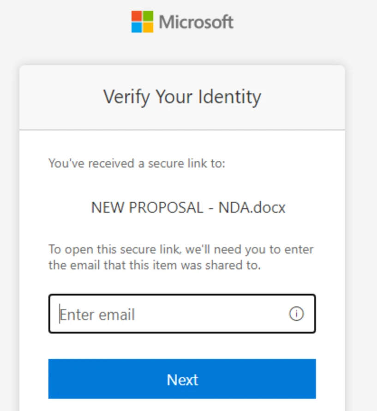Click the NEW PROPOSAL - NDA.docx filename
Image resolution: width=377 pixels, height=411 pixels.
(x=188, y=207)
